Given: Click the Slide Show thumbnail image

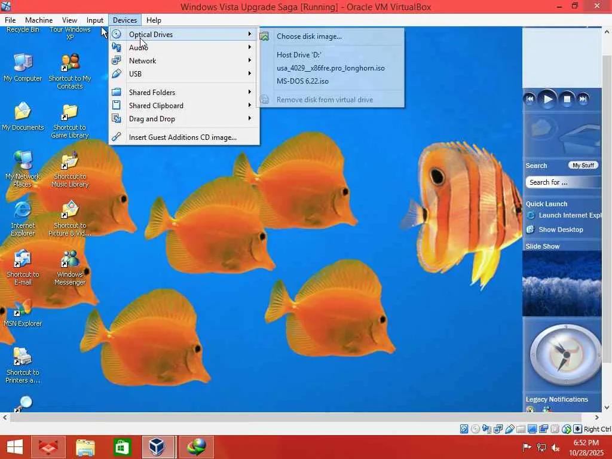Looking at the screenshot, I should pyautogui.click(x=562, y=283).
